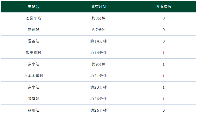The width and height of the screenshot is (197, 117).
Task: Click the 约23分钟 time cell
Action: (x=98, y=87)
